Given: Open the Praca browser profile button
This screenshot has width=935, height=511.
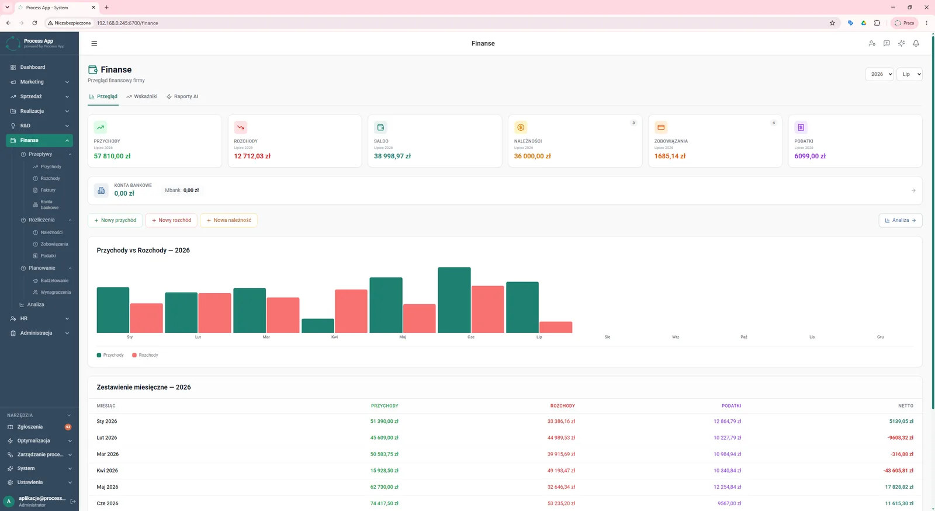Looking at the screenshot, I should tap(904, 23).
